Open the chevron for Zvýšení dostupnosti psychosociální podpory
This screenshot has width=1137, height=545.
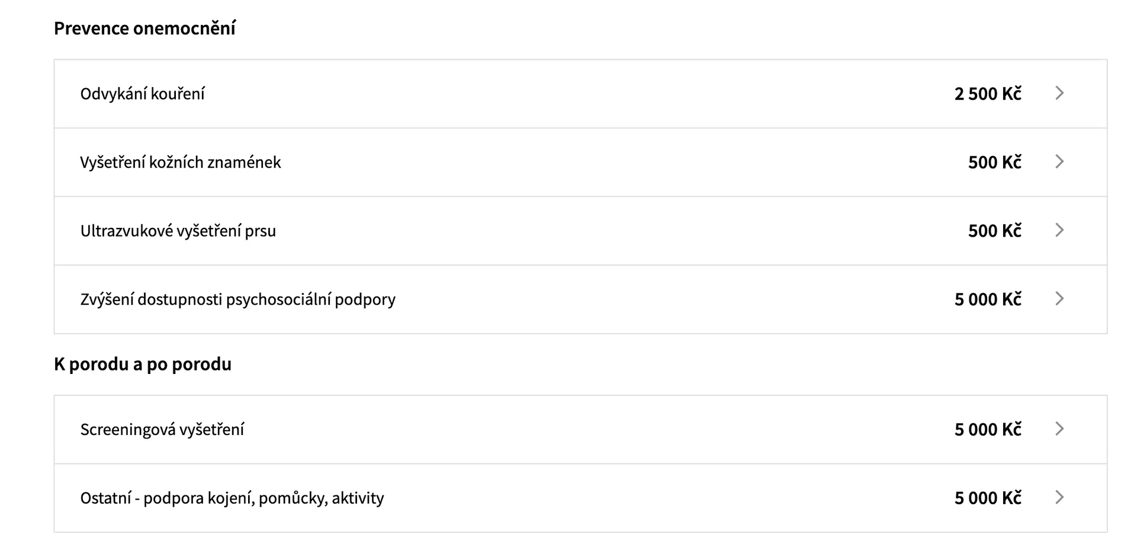coord(1059,299)
